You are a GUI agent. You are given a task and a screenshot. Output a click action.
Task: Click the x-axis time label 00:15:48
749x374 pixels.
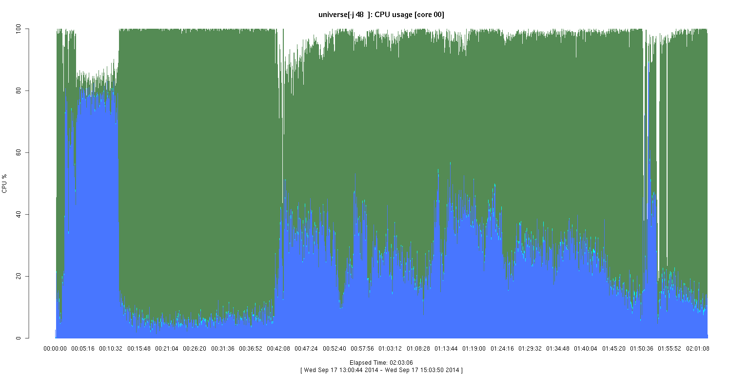coord(139,349)
